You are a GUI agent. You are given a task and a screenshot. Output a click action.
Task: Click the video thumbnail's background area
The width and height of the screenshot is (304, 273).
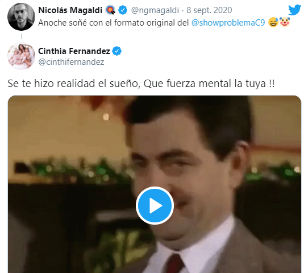point(58,136)
